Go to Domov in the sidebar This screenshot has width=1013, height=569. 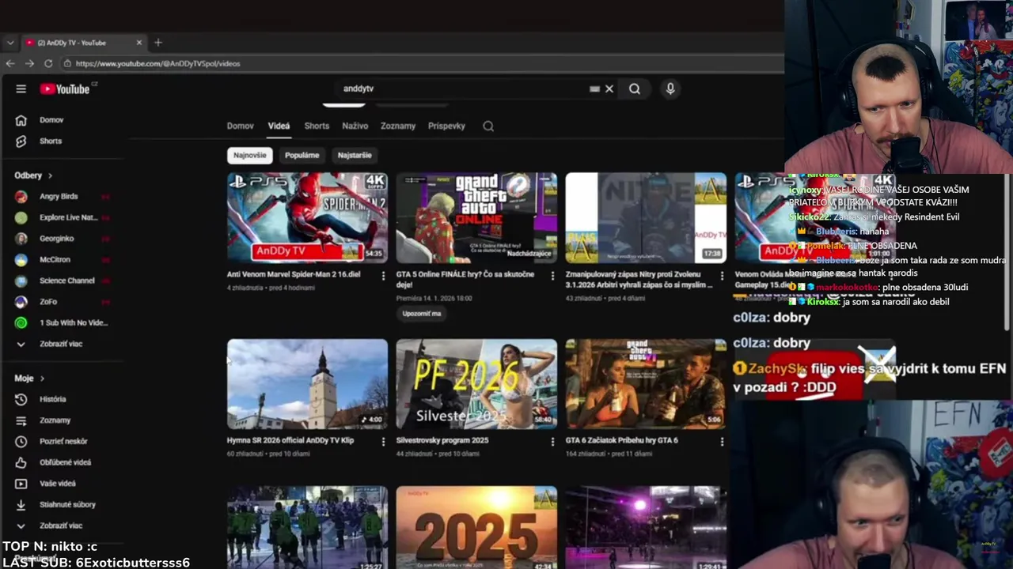(51, 120)
